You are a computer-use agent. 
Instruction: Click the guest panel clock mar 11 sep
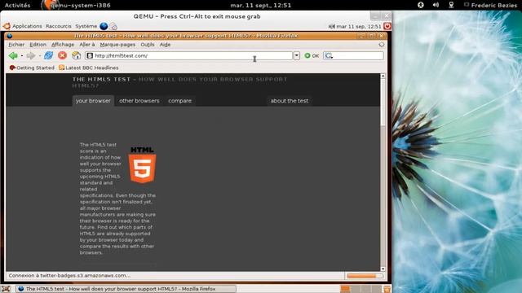[x=359, y=26]
